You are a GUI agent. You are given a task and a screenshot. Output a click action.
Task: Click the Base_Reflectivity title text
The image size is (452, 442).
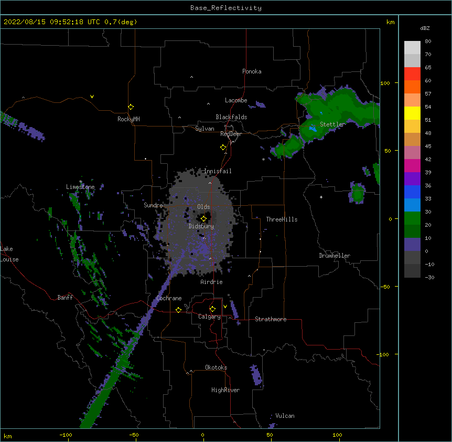[226, 8]
